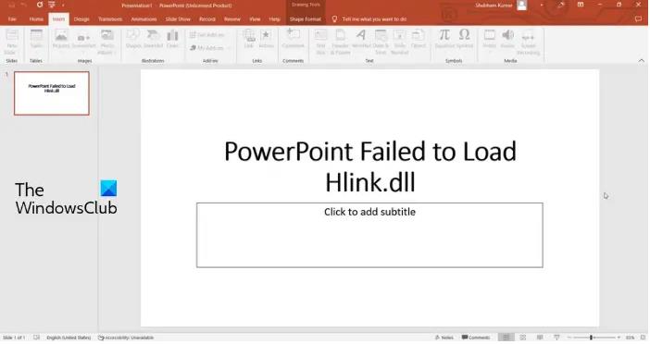Screen dimensions: 650x344
Task: Click English (United States) language indicator
Action: [69, 338]
